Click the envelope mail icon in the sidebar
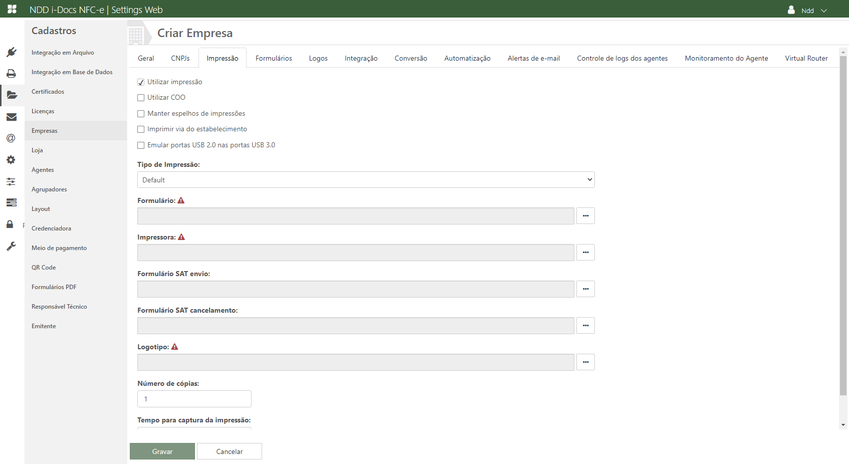Viewport: 849px width, 464px height. click(x=12, y=117)
